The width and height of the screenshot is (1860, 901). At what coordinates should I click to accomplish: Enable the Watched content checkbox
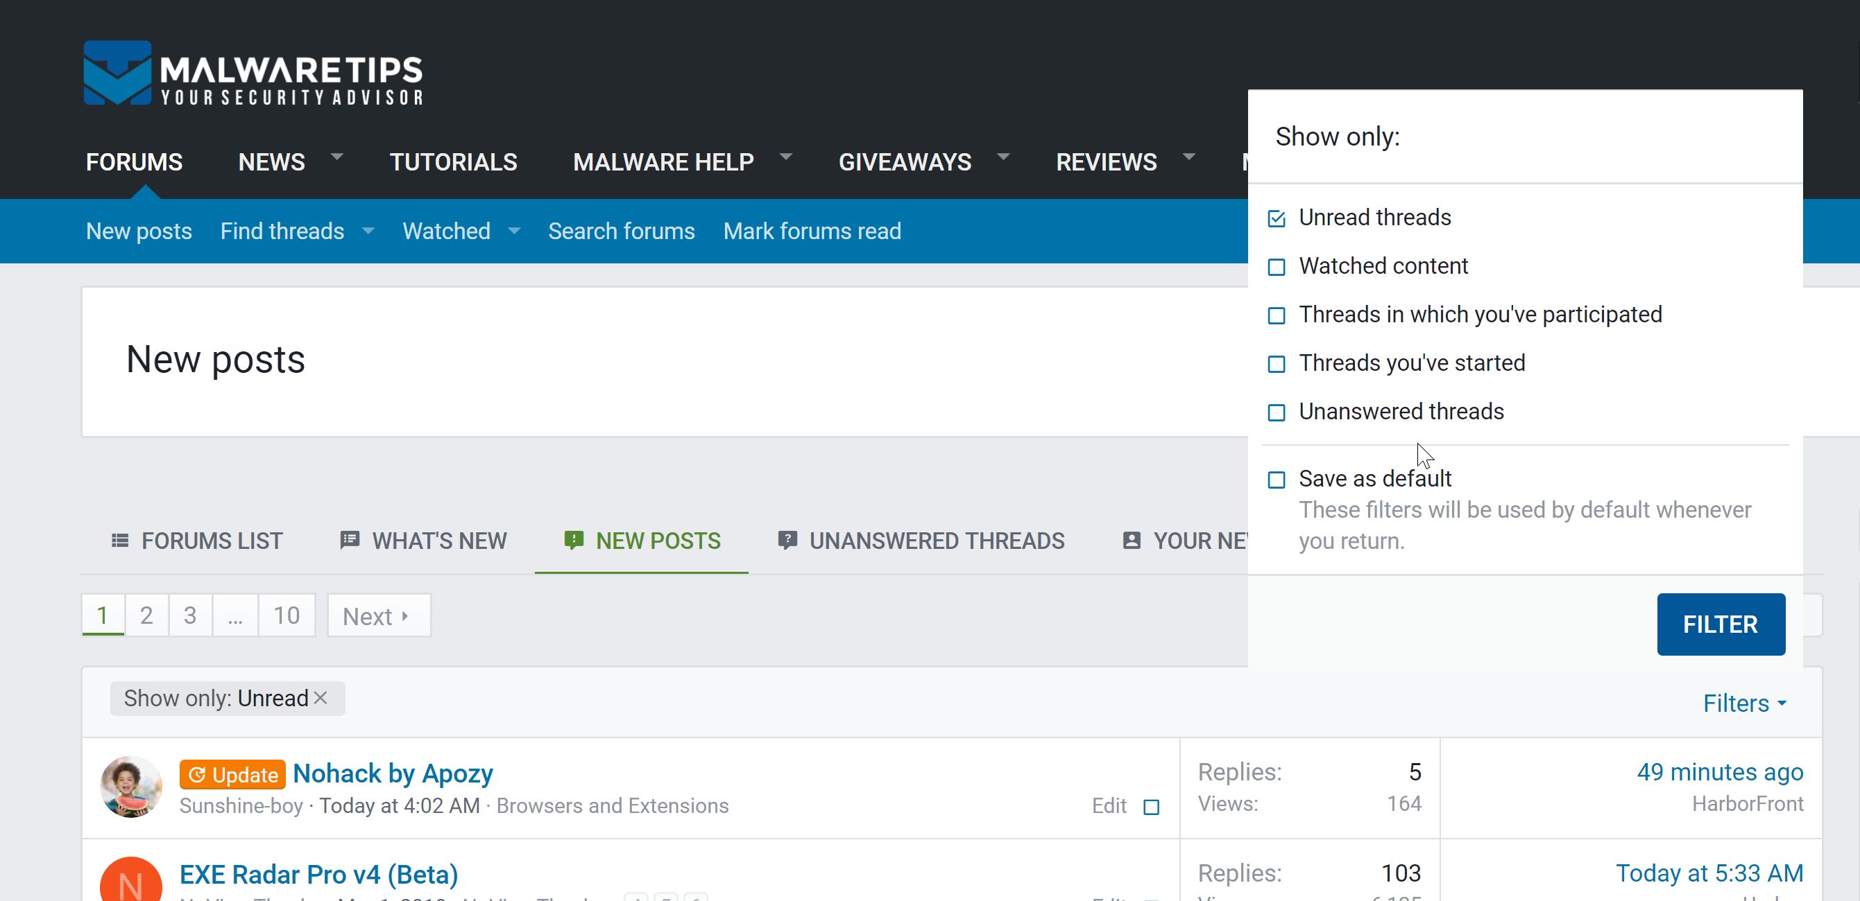pos(1276,267)
